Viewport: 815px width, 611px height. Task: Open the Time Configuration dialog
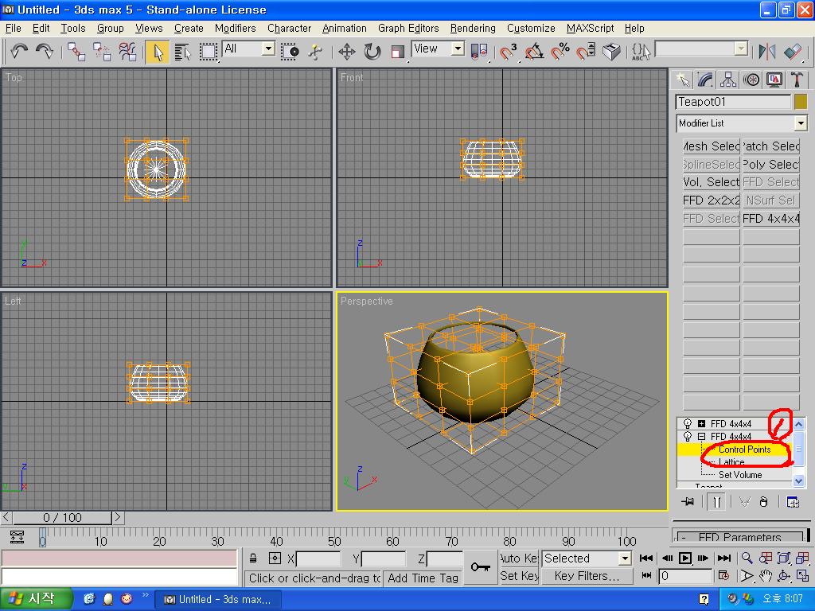pos(723,576)
